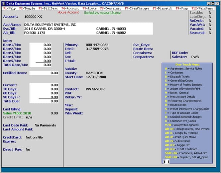
Task: Toggle the ReCycle flag value
Action: point(210,21)
